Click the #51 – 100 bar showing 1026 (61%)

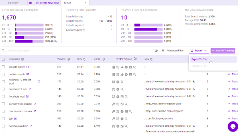point(29,41)
